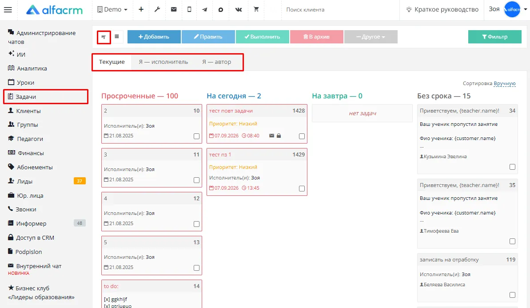Viewport: 530px width, 308px height.
Task: Switch to kanban board view icon
Action: [104, 37]
